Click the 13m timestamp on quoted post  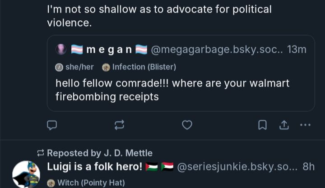coord(297,50)
